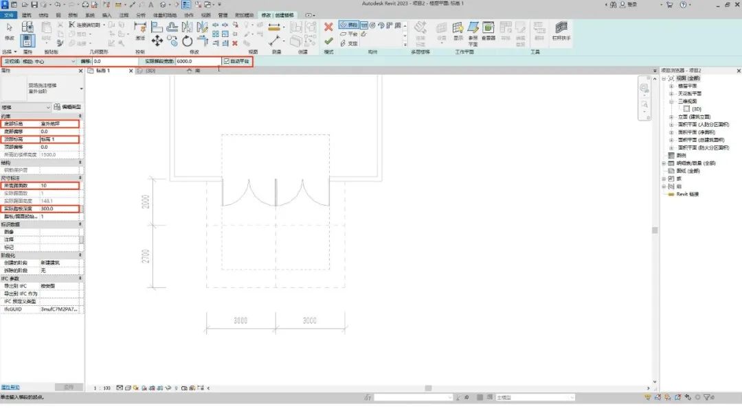Open the 属性帮助 properties help link
This screenshot has height=417, width=742.
pos(10,388)
